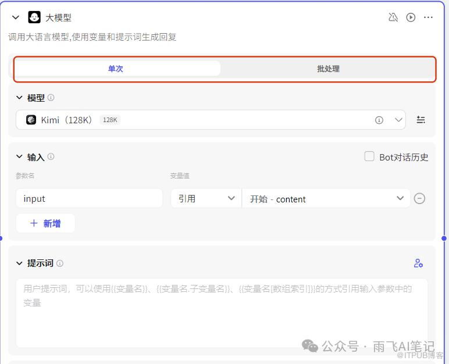
Task: Click the Kimi model logo icon
Action: click(31, 120)
